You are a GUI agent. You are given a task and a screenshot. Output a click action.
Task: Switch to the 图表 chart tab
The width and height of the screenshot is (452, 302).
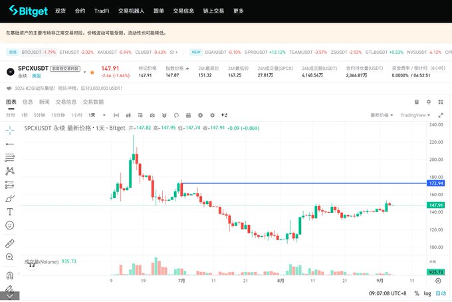pos(11,102)
